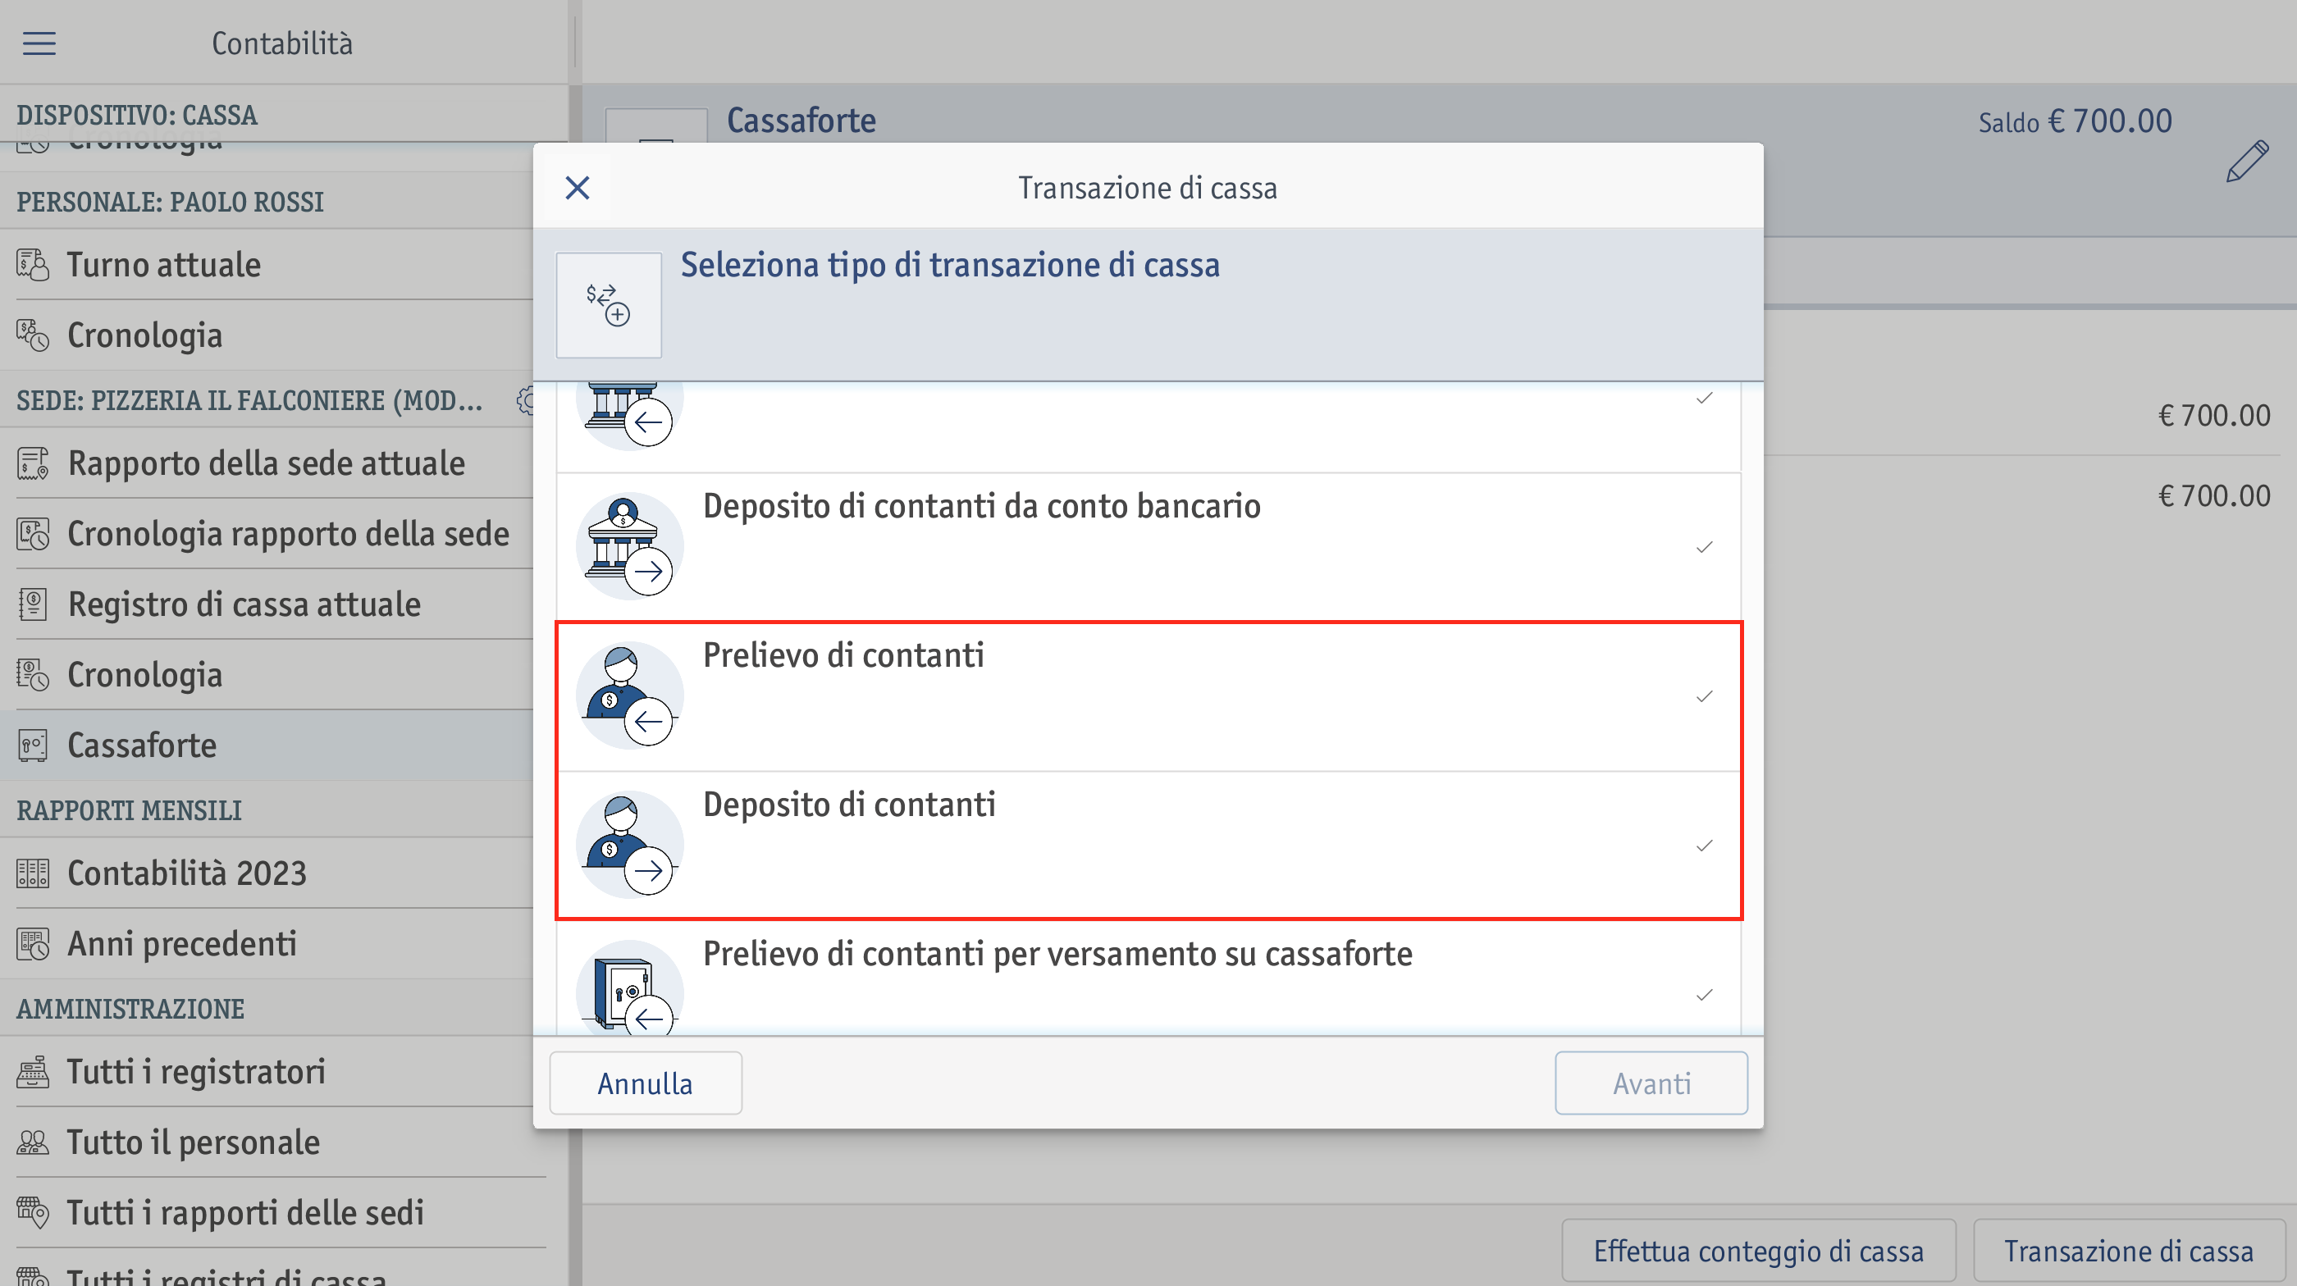Click the Avanti button
Viewport: 2297px width, 1286px height.
point(1651,1083)
